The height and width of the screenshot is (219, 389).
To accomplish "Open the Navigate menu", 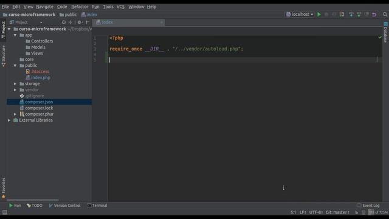I will pyautogui.click(x=44, y=7).
